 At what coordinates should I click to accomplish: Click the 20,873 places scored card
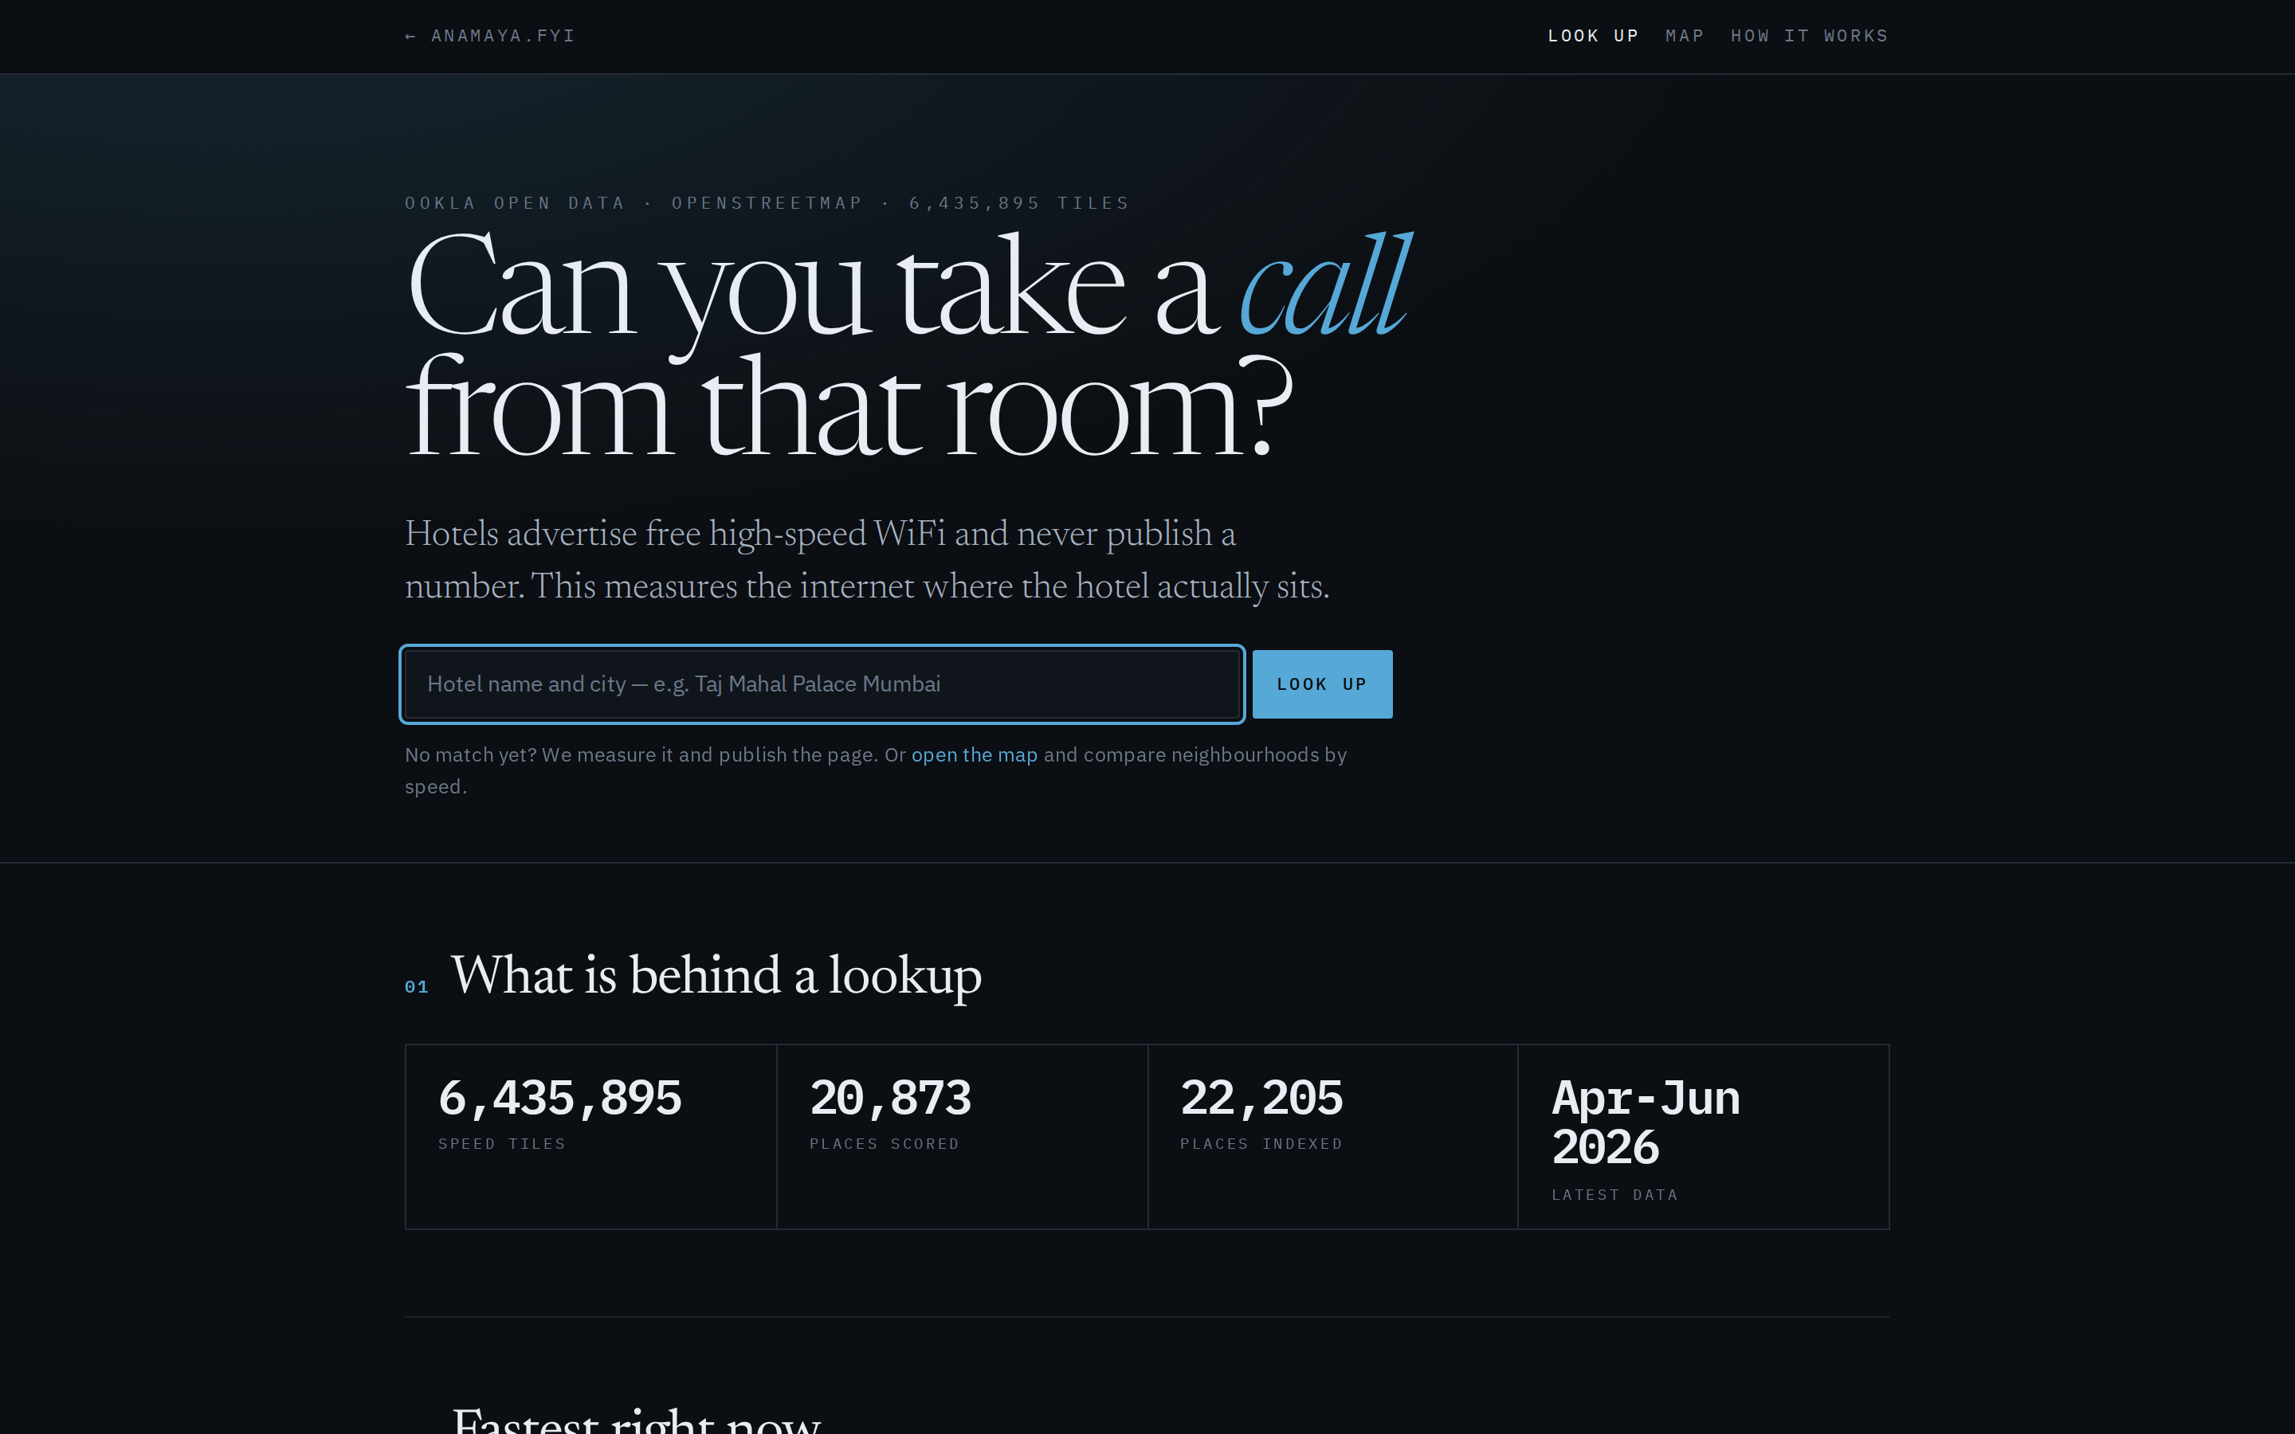click(962, 1136)
